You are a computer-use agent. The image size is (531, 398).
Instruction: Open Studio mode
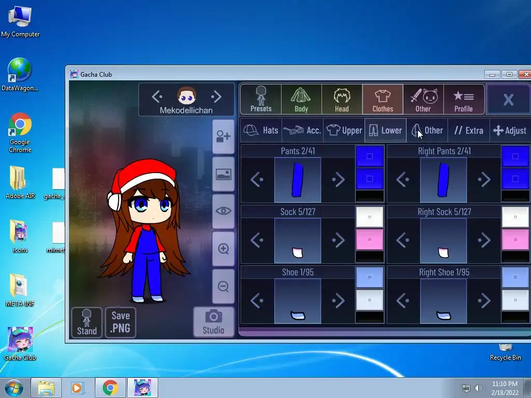(213, 322)
